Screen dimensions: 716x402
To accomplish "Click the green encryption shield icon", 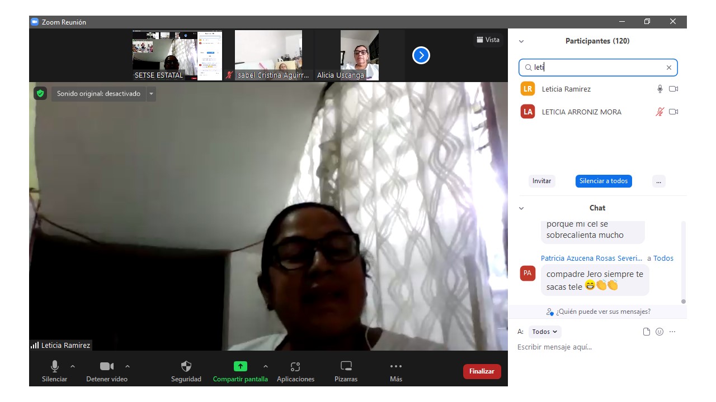I will point(40,93).
